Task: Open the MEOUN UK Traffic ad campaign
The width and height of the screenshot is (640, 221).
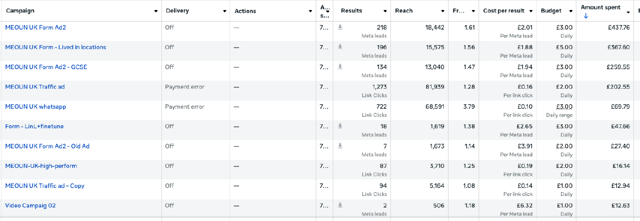Action: click(x=35, y=87)
